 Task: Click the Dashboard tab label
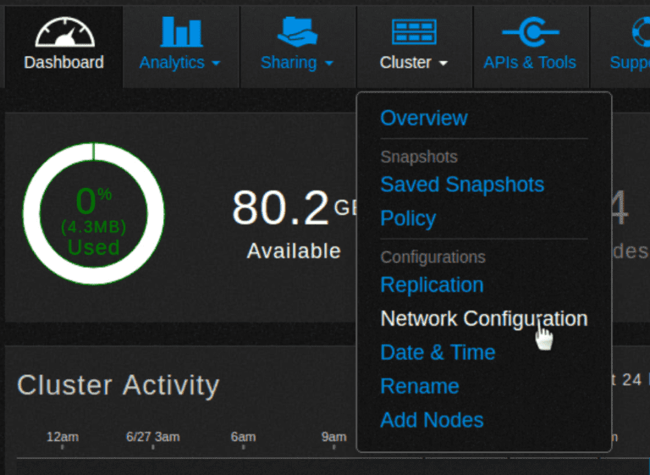tap(63, 63)
